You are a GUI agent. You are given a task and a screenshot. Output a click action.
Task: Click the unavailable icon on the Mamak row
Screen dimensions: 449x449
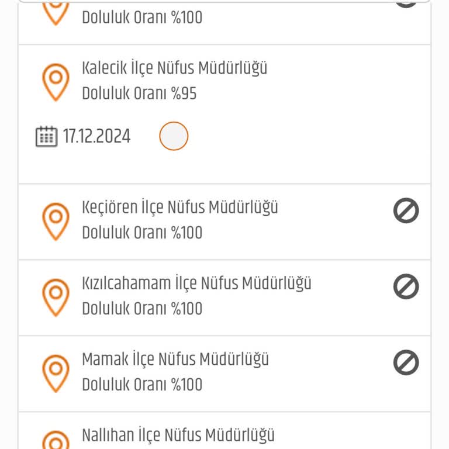[x=406, y=362]
